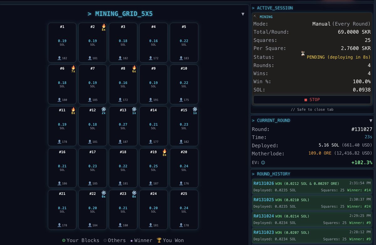Open round R#131026 history entry

(312, 186)
